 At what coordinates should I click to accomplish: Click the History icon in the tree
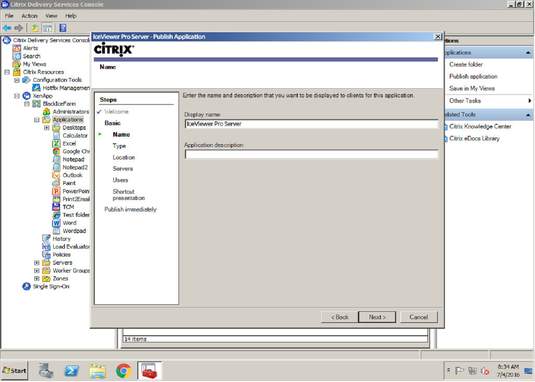coord(47,239)
